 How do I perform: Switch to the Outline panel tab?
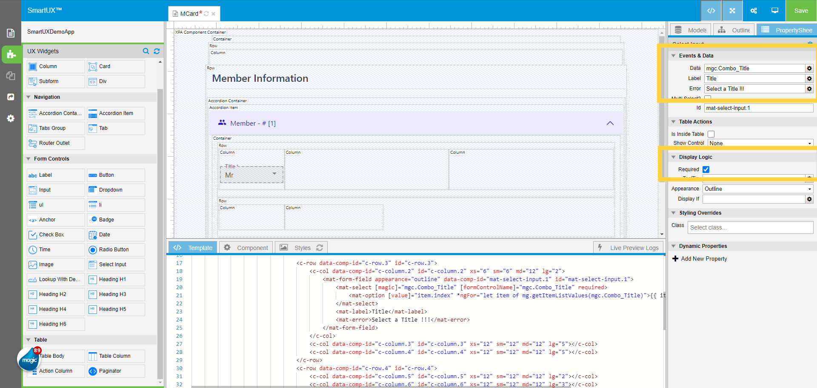pyautogui.click(x=734, y=30)
